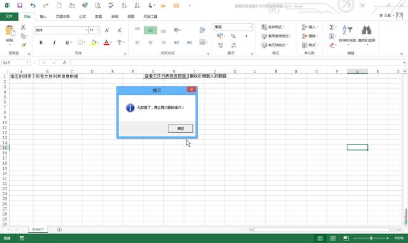Click the AutoSum sigma icon
The height and width of the screenshot is (243, 408).
[x=331, y=27]
